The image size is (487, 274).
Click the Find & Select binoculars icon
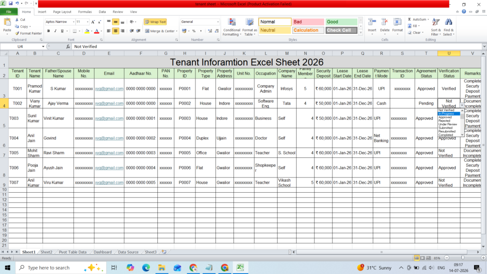448,22
